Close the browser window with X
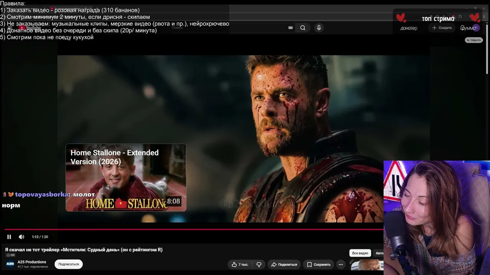The height and width of the screenshot is (275, 490). [x=484, y=8]
